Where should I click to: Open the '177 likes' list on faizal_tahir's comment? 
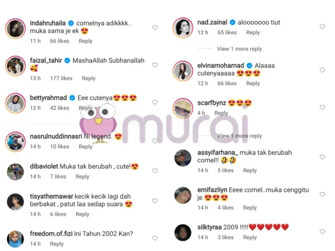pyautogui.click(x=61, y=78)
